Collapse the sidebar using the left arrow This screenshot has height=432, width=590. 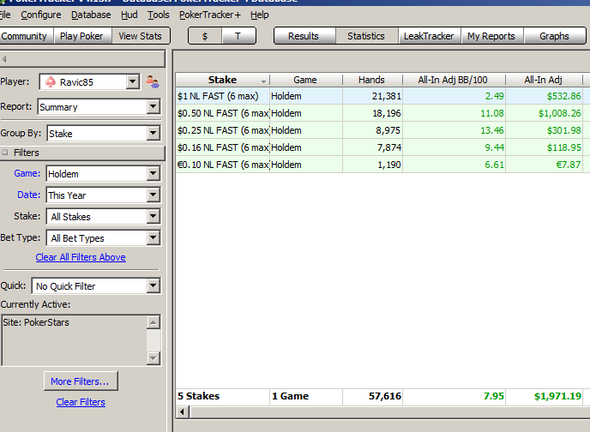pyautogui.click(x=4, y=58)
